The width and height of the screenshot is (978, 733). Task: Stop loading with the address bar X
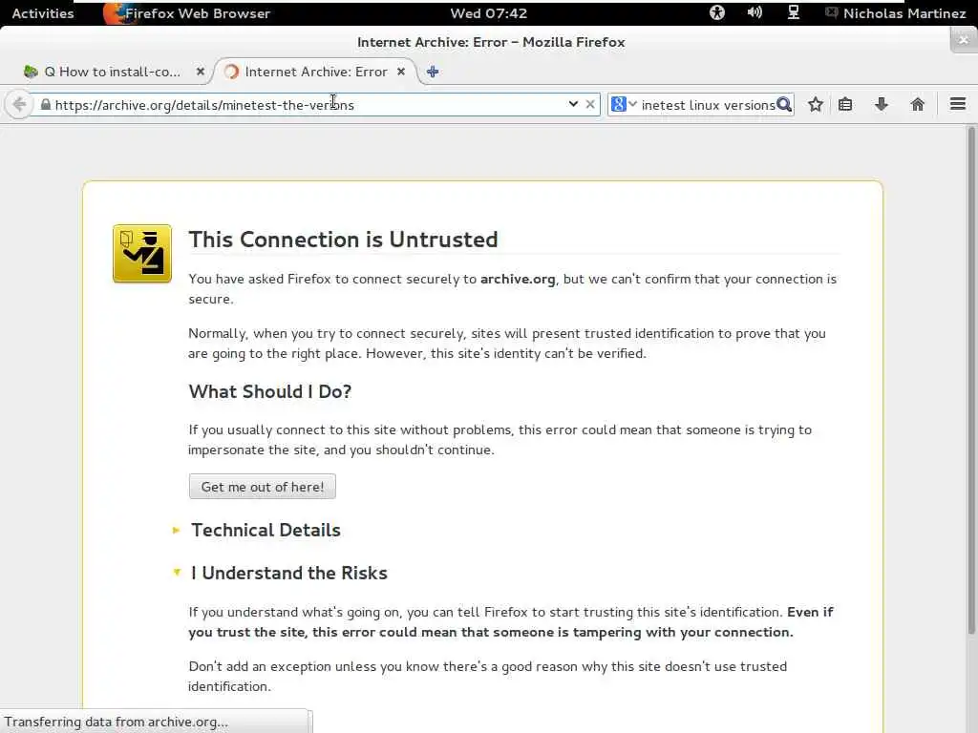coord(590,104)
